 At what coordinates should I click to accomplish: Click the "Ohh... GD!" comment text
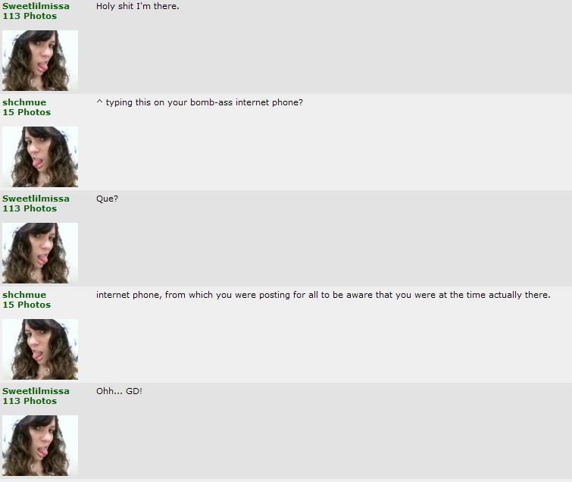(x=119, y=391)
